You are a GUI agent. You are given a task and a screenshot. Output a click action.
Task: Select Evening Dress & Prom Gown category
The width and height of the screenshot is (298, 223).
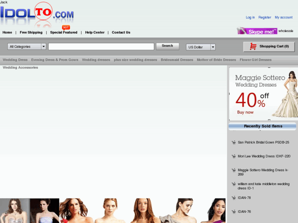55,60
